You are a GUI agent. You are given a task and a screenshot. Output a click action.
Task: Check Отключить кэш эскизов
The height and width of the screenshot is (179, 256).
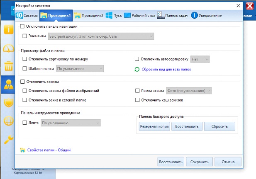[x=137, y=100]
